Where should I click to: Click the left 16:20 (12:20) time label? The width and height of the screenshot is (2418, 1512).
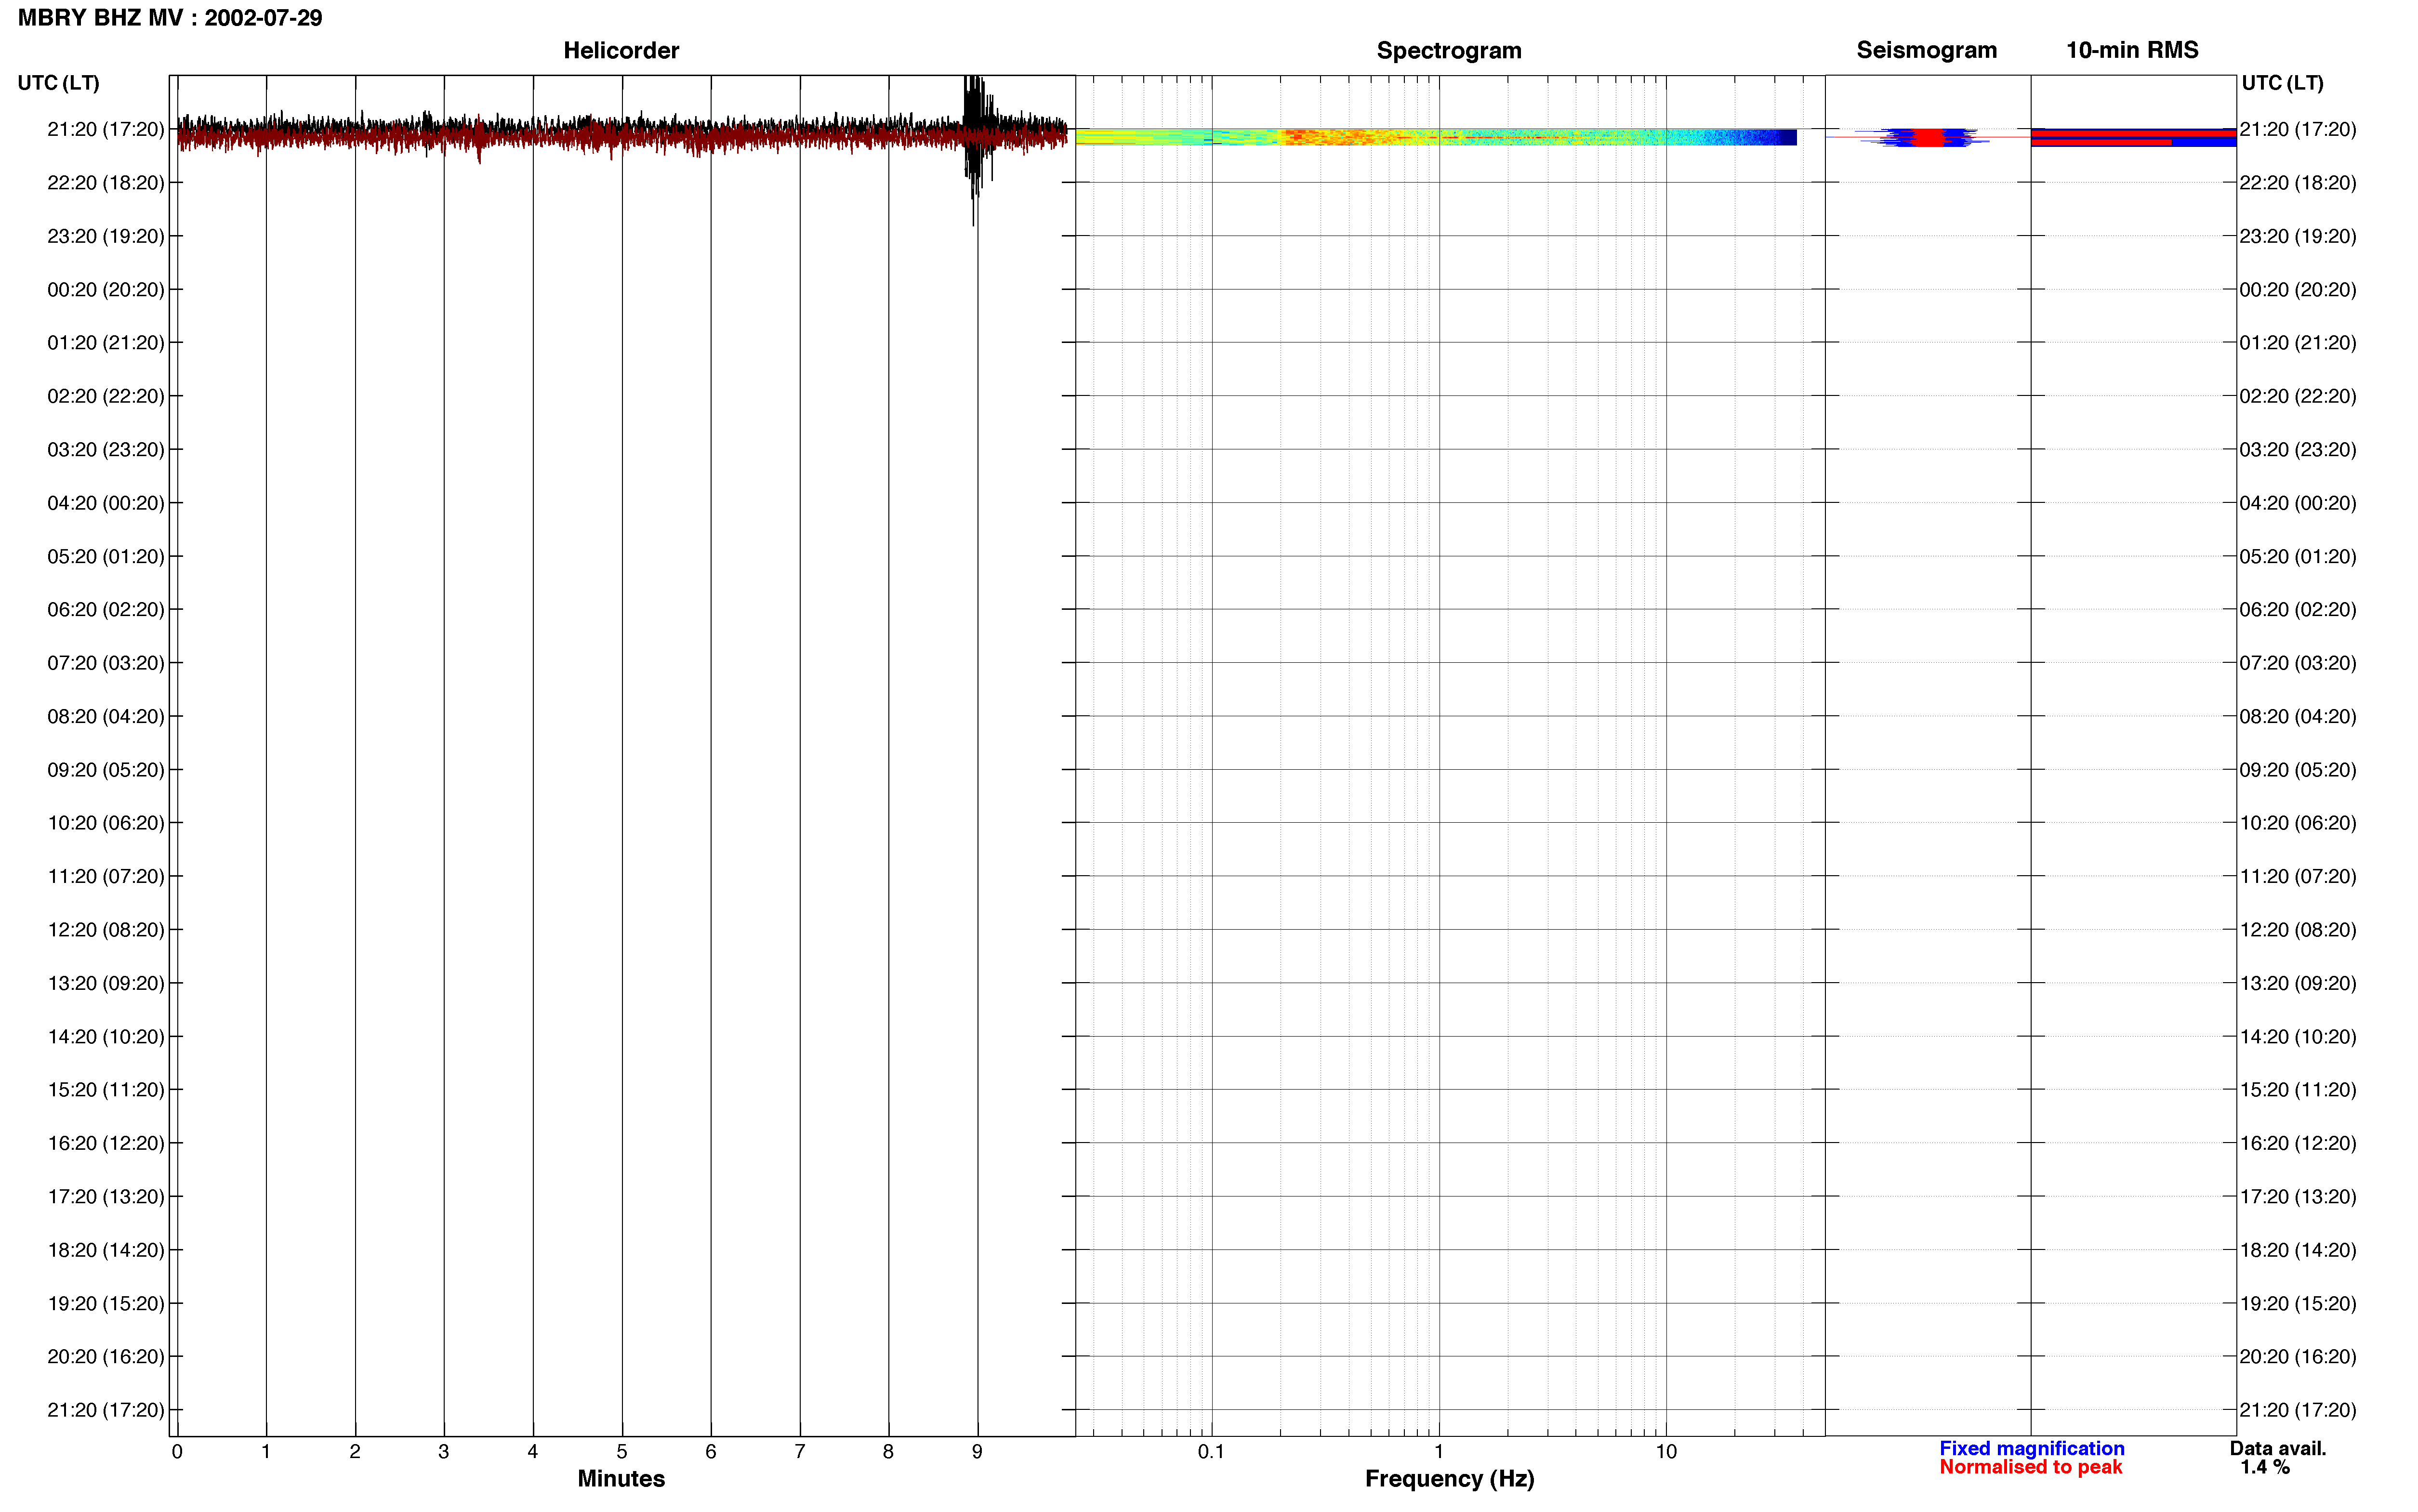click(x=105, y=1143)
